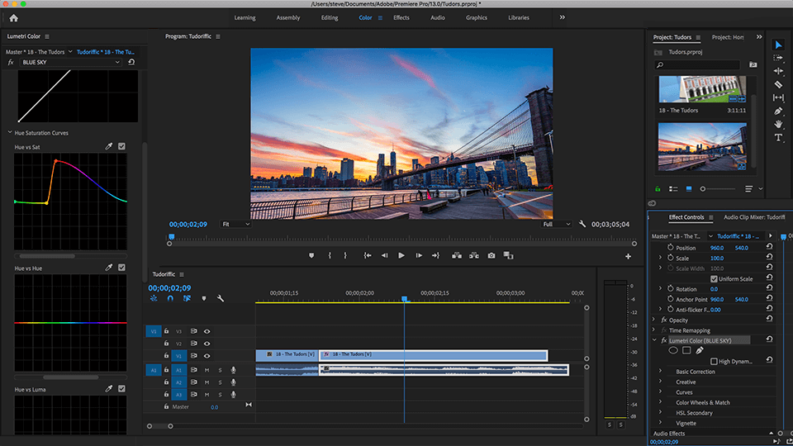Toggle Hue vs Luma curve checkbox

[x=122, y=389]
